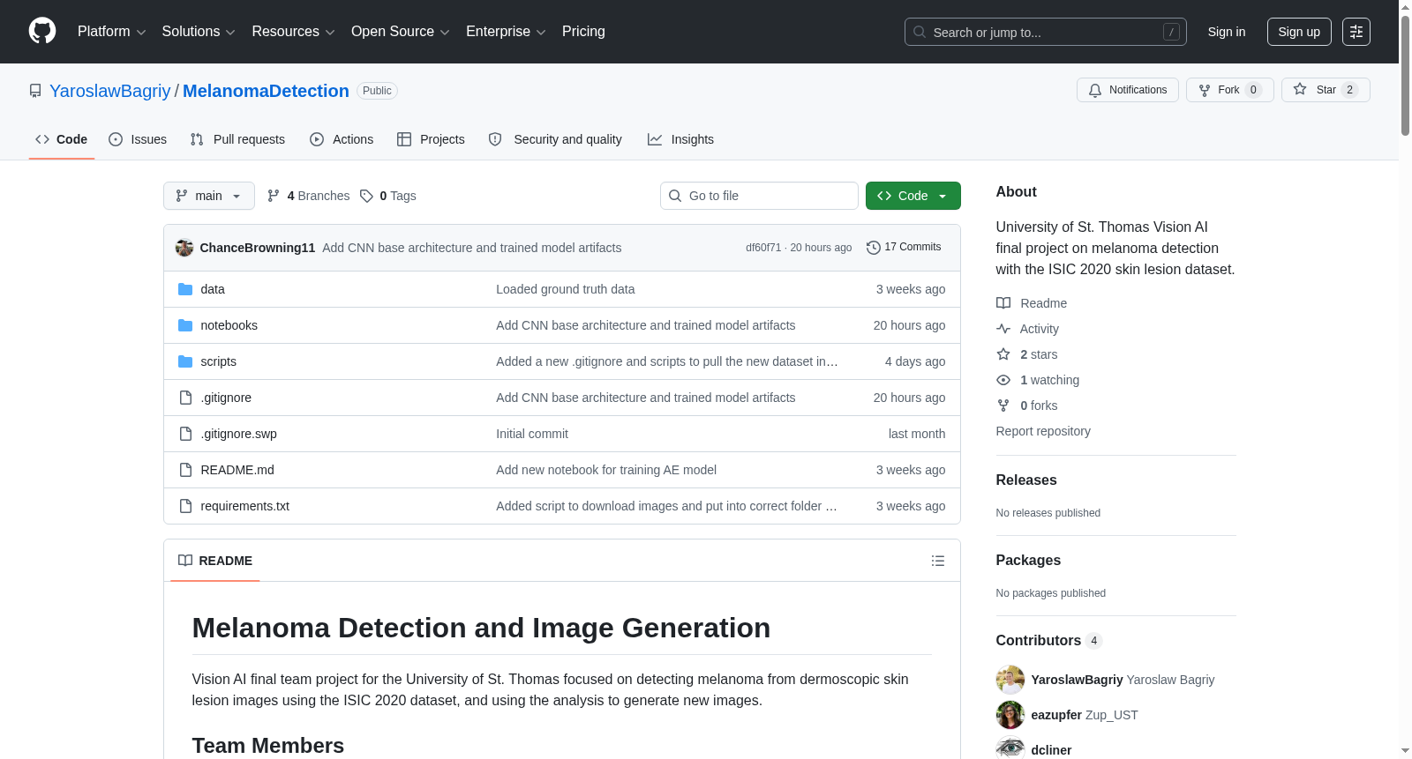Click the commit history clock icon

click(874, 248)
